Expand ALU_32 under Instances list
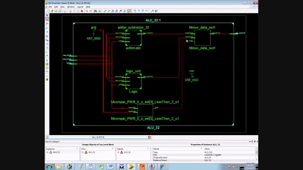This screenshot has height=170, width=303. click(x=47, y=152)
